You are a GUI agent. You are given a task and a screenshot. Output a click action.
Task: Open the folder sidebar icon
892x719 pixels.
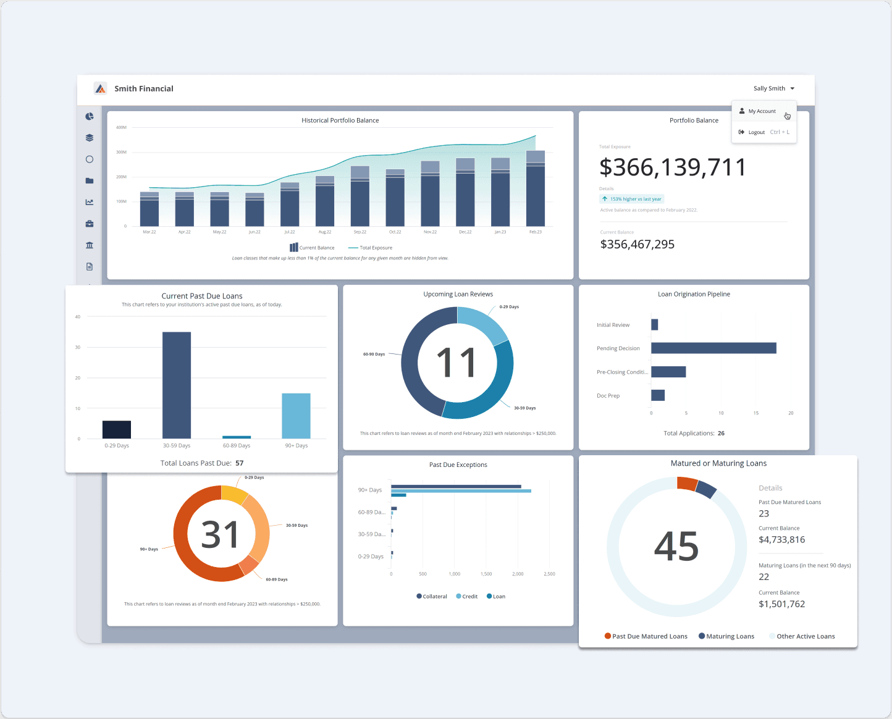(x=90, y=181)
